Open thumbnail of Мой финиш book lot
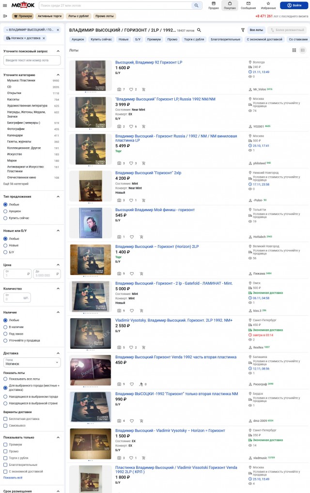This screenshot has width=310, height=493. [x=91, y=223]
